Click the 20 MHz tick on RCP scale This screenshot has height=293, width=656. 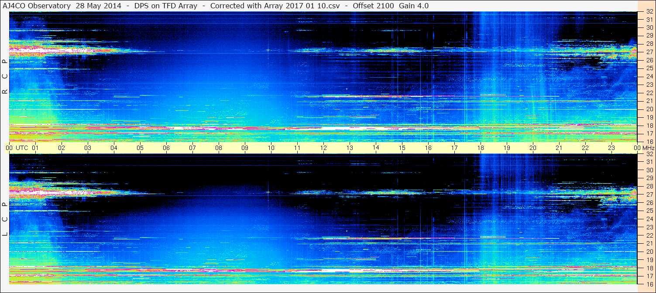(649, 109)
